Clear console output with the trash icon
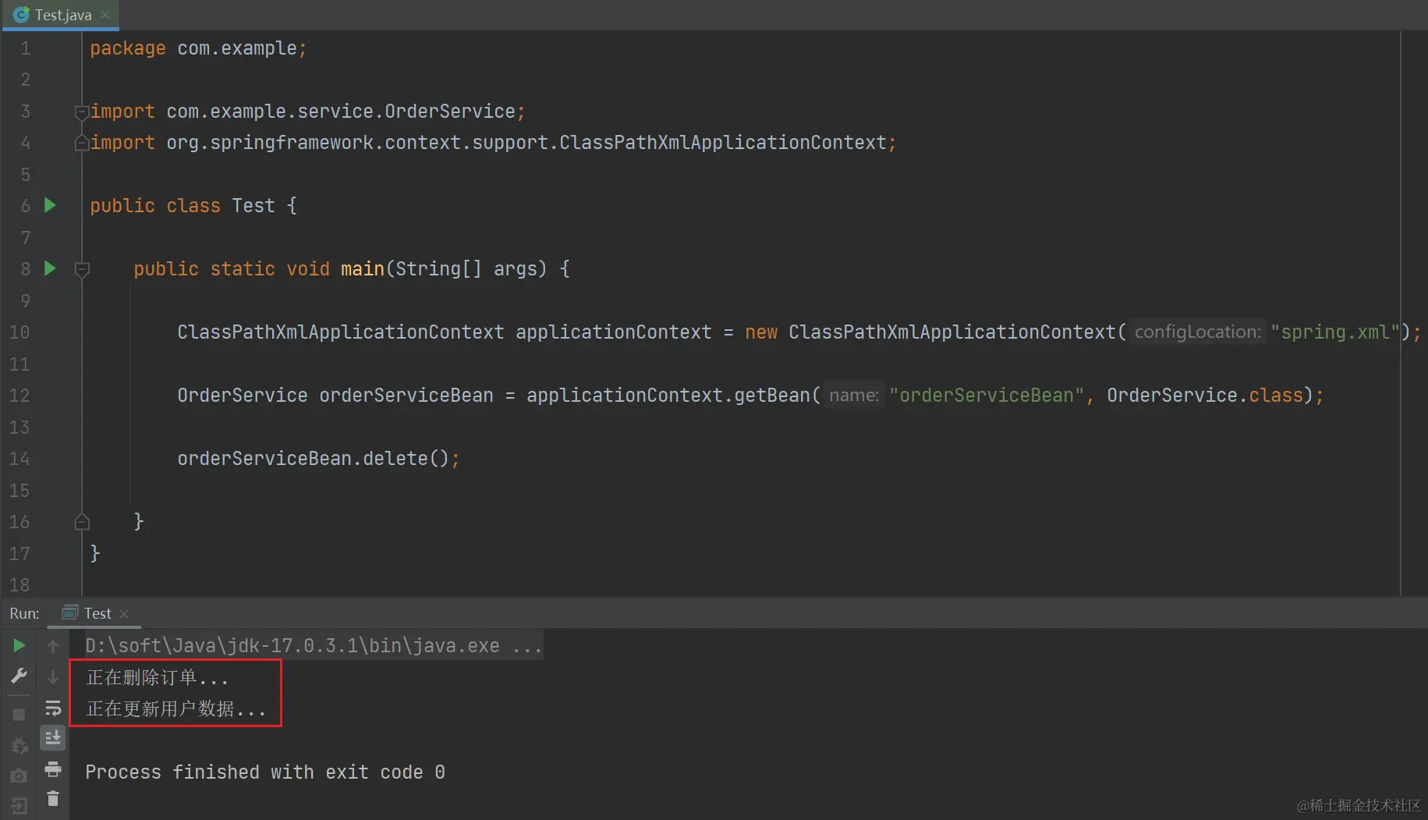The width and height of the screenshot is (1428, 820). (53, 798)
